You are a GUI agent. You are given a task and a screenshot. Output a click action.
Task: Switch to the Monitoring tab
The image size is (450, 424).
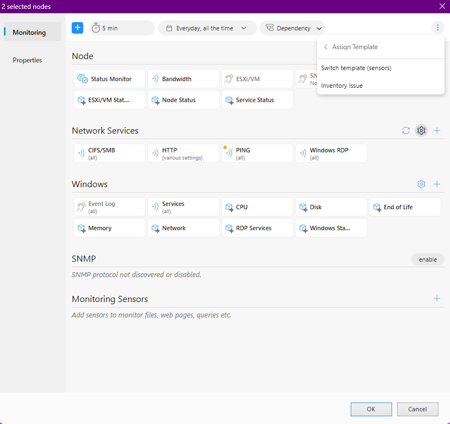coord(32,33)
